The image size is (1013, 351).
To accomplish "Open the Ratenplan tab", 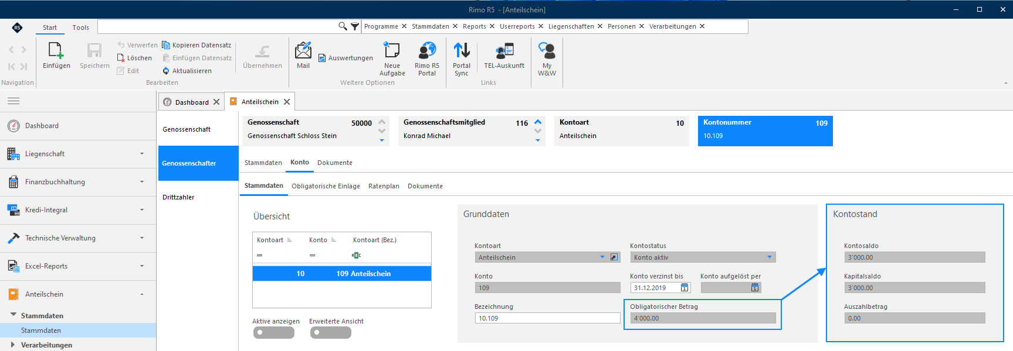I will [384, 186].
